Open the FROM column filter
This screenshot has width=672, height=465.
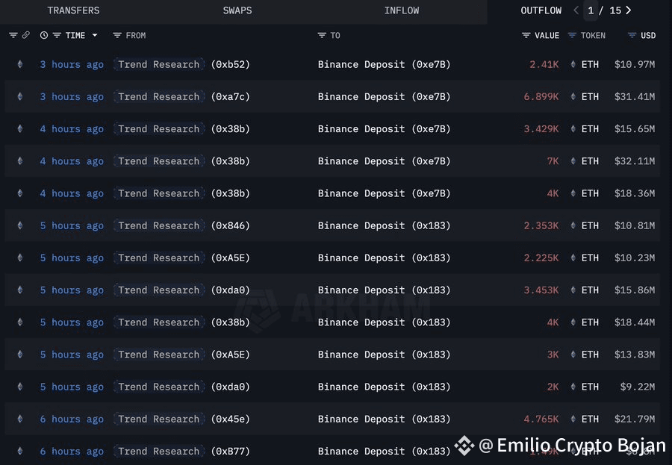click(x=117, y=35)
